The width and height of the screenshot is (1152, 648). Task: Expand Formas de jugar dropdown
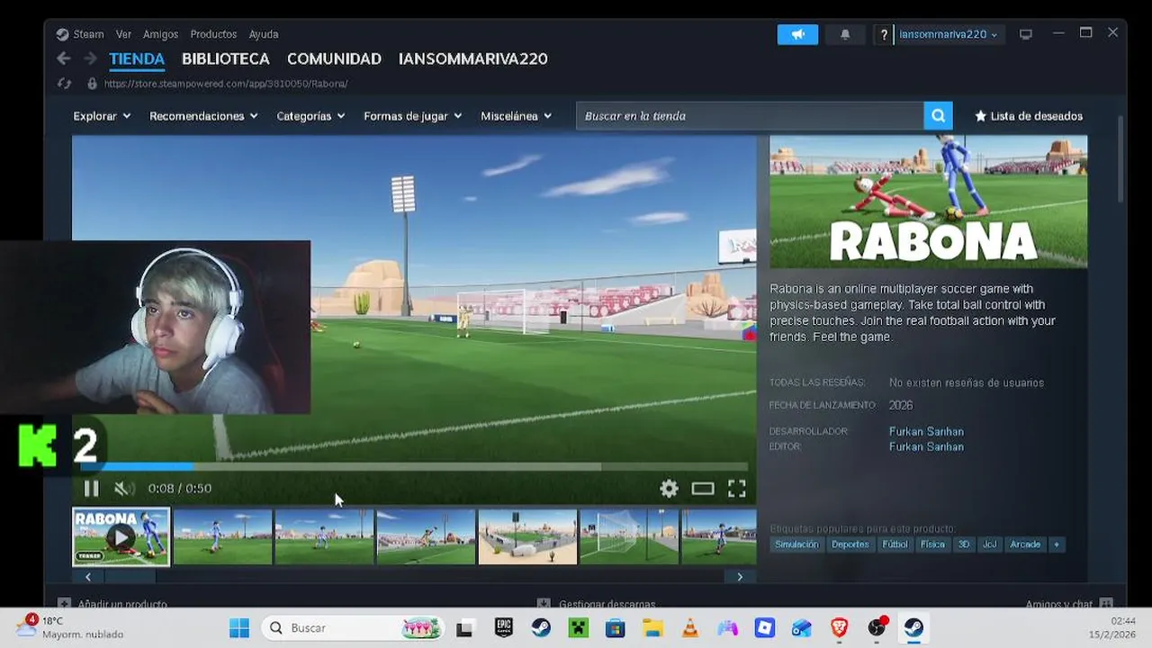pyautogui.click(x=412, y=116)
